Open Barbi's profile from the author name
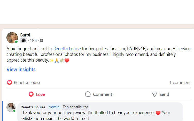This screenshot has width=194, height=121. pos(25,35)
